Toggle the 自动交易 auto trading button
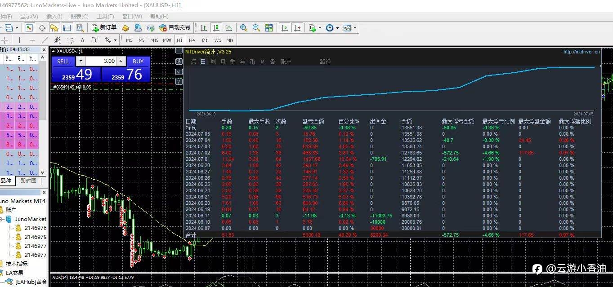This screenshot has width=613, height=287. click(175, 28)
